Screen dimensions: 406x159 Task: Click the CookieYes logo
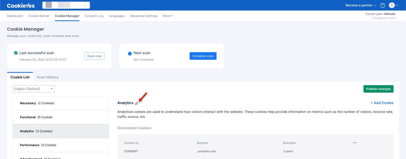(x=21, y=5)
